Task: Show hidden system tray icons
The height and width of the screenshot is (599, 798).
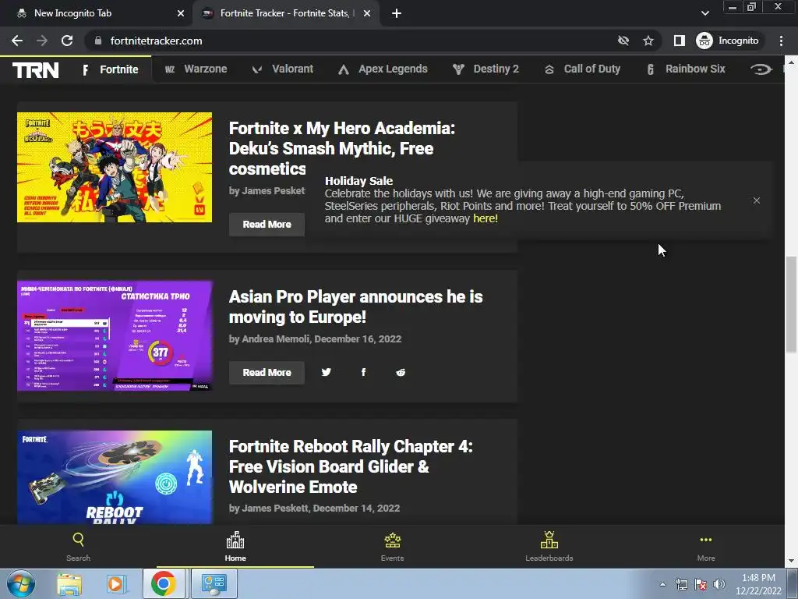Action: [662, 584]
